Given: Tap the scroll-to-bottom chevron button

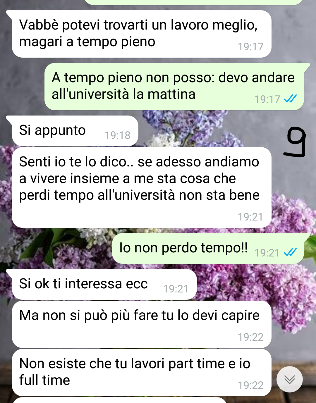Looking at the screenshot, I should pos(290,379).
